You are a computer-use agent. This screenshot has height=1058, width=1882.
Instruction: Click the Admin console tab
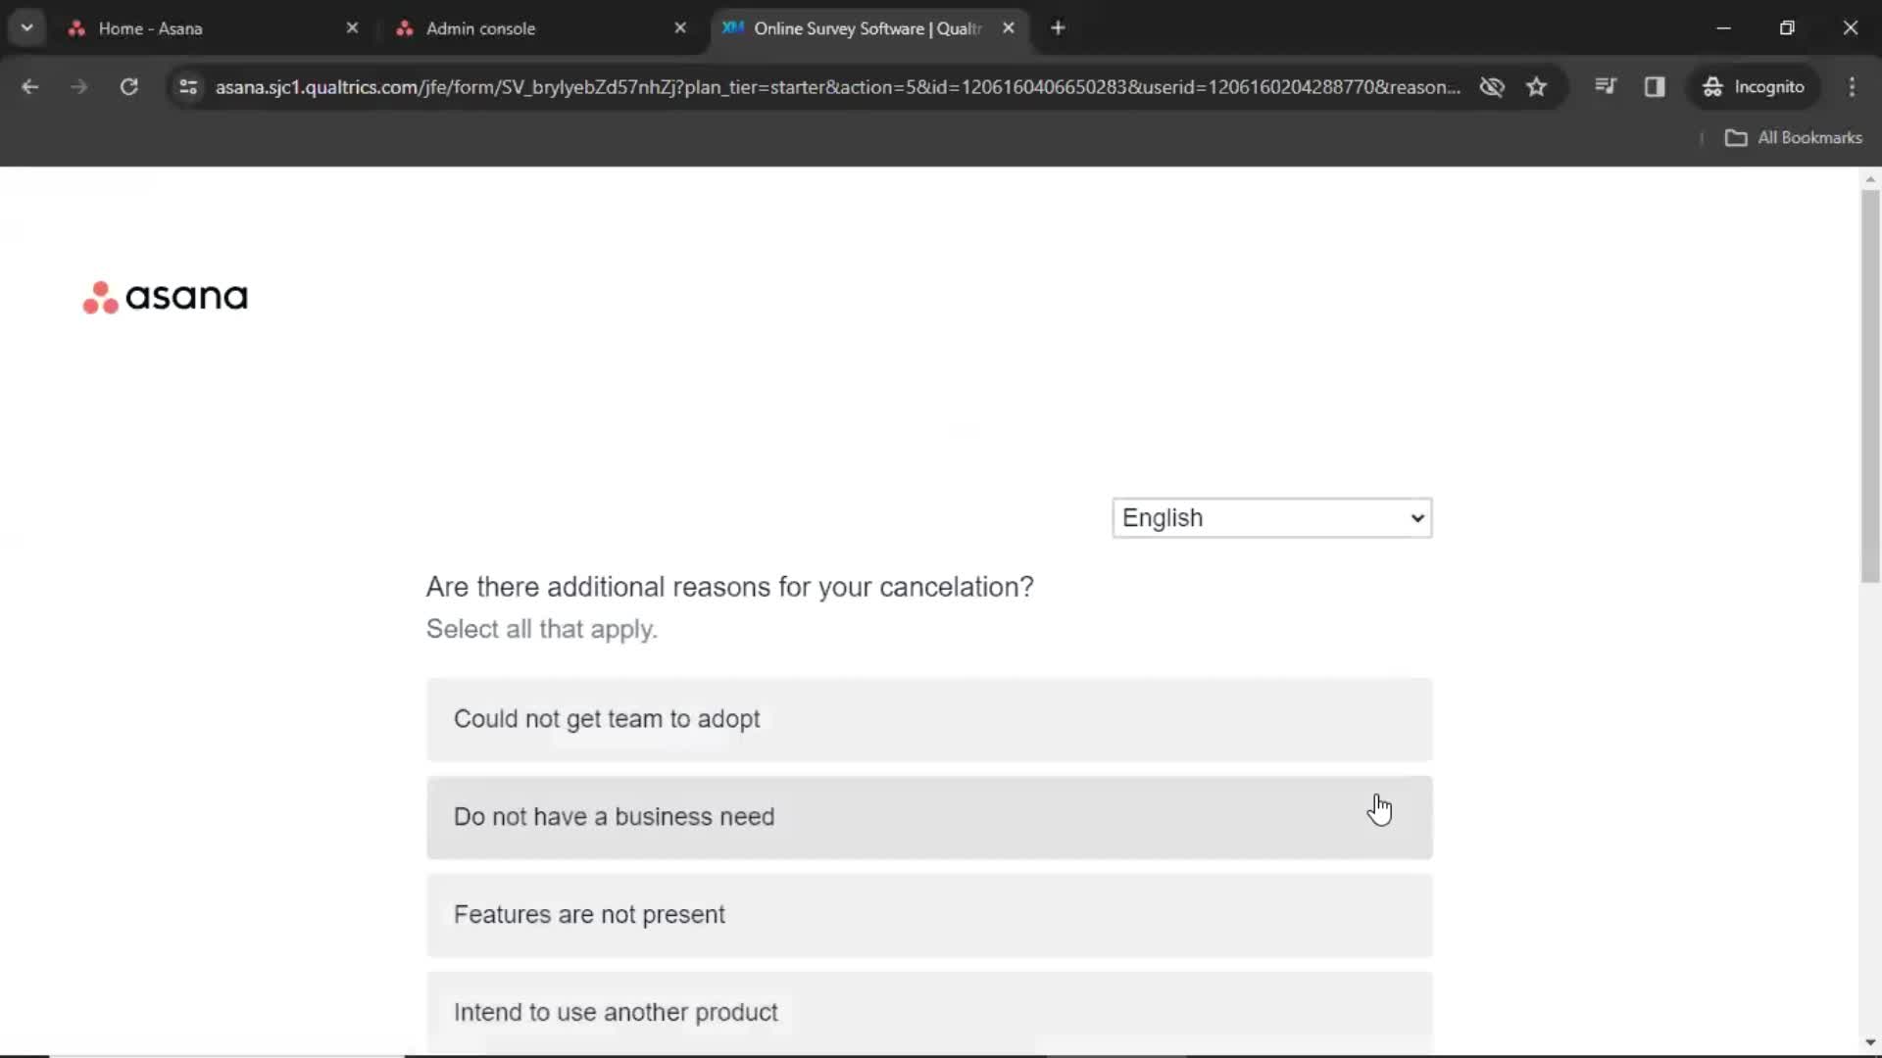(x=479, y=28)
